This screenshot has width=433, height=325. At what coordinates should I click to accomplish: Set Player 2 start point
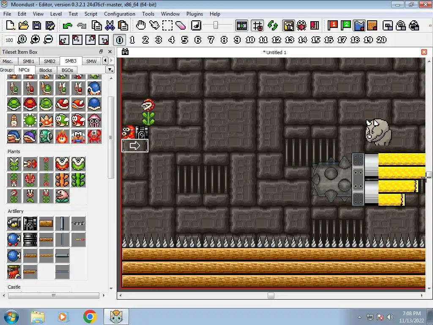[x=345, y=25]
